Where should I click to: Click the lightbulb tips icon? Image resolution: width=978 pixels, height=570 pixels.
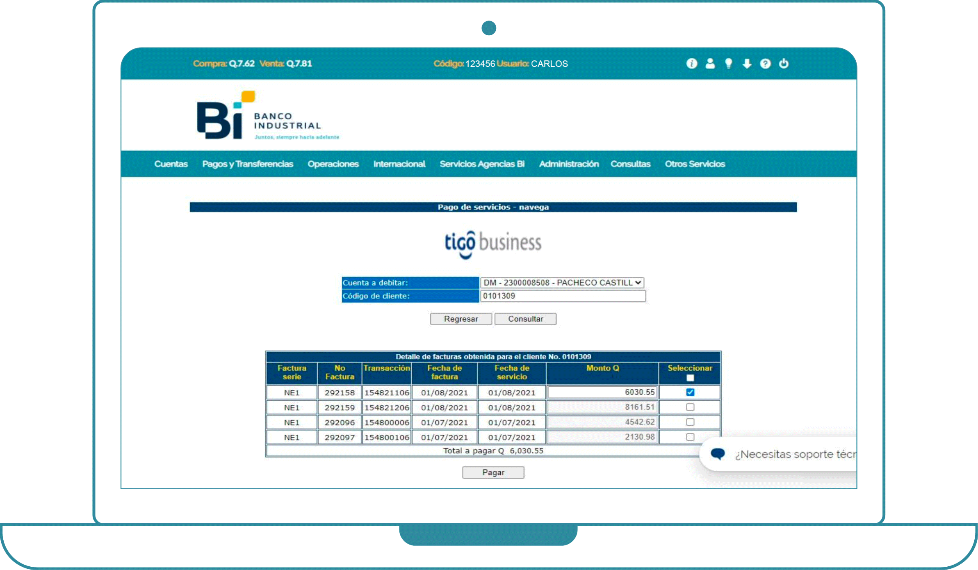[728, 64]
